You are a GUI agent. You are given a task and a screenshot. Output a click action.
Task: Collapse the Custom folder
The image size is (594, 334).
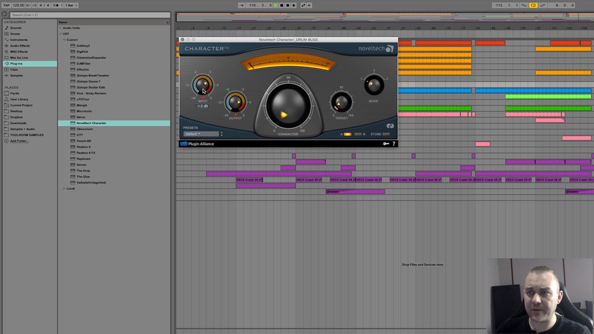64,40
